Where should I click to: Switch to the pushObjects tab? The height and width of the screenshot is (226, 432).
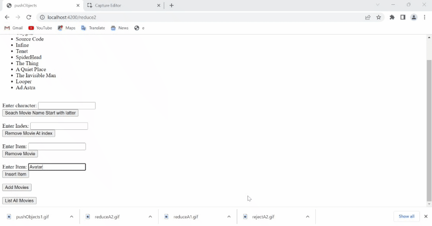[43, 6]
